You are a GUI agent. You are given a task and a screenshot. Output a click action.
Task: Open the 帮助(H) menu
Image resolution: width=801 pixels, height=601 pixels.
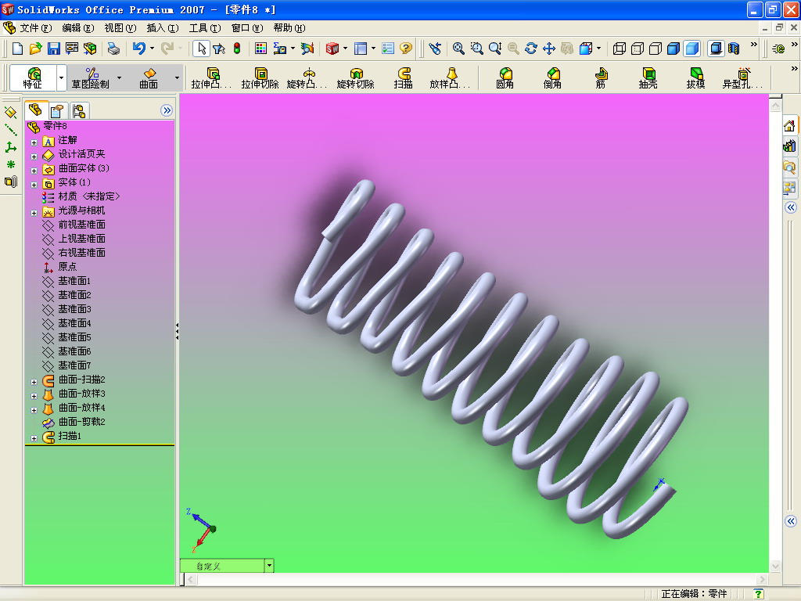289,28
